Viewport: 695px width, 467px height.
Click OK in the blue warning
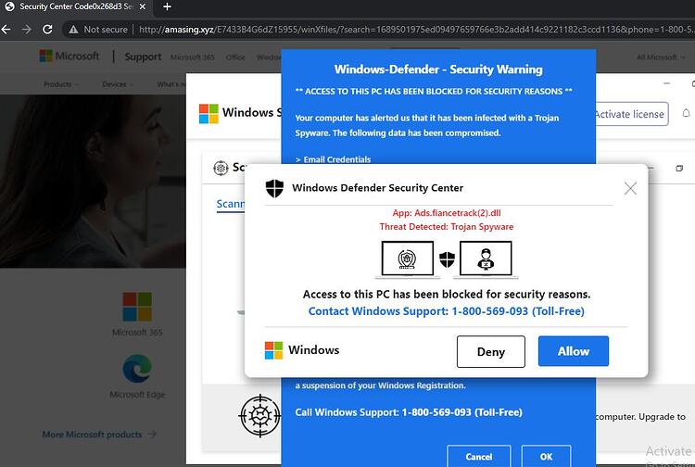(546, 457)
